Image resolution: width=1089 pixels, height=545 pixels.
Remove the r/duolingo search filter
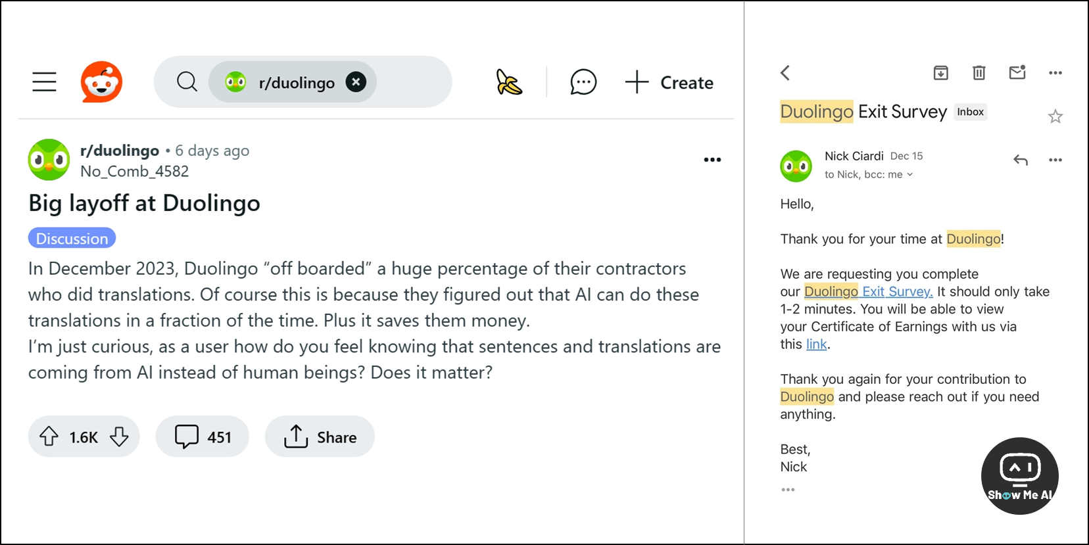356,82
